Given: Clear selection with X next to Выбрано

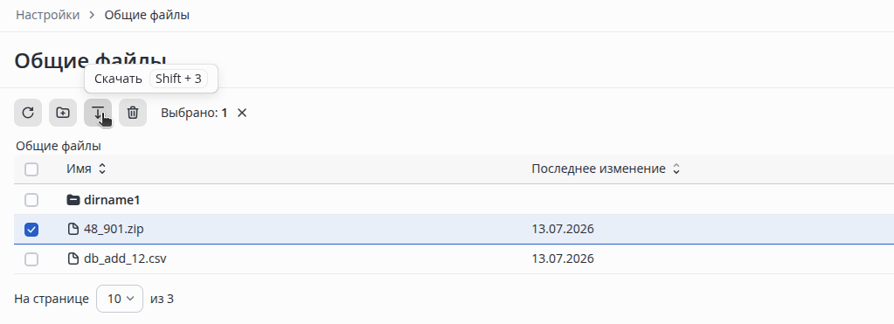Looking at the screenshot, I should pos(242,113).
